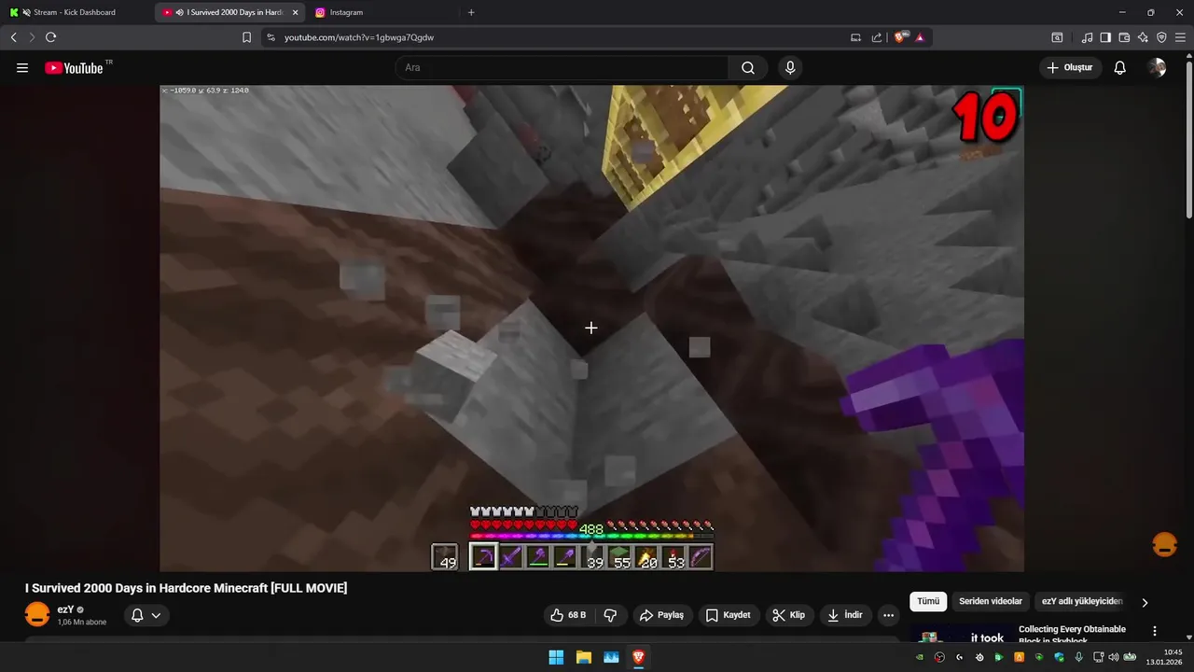Open options for Collecting Every Obtainable Block video
The width and height of the screenshot is (1194, 672).
click(1155, 631)
